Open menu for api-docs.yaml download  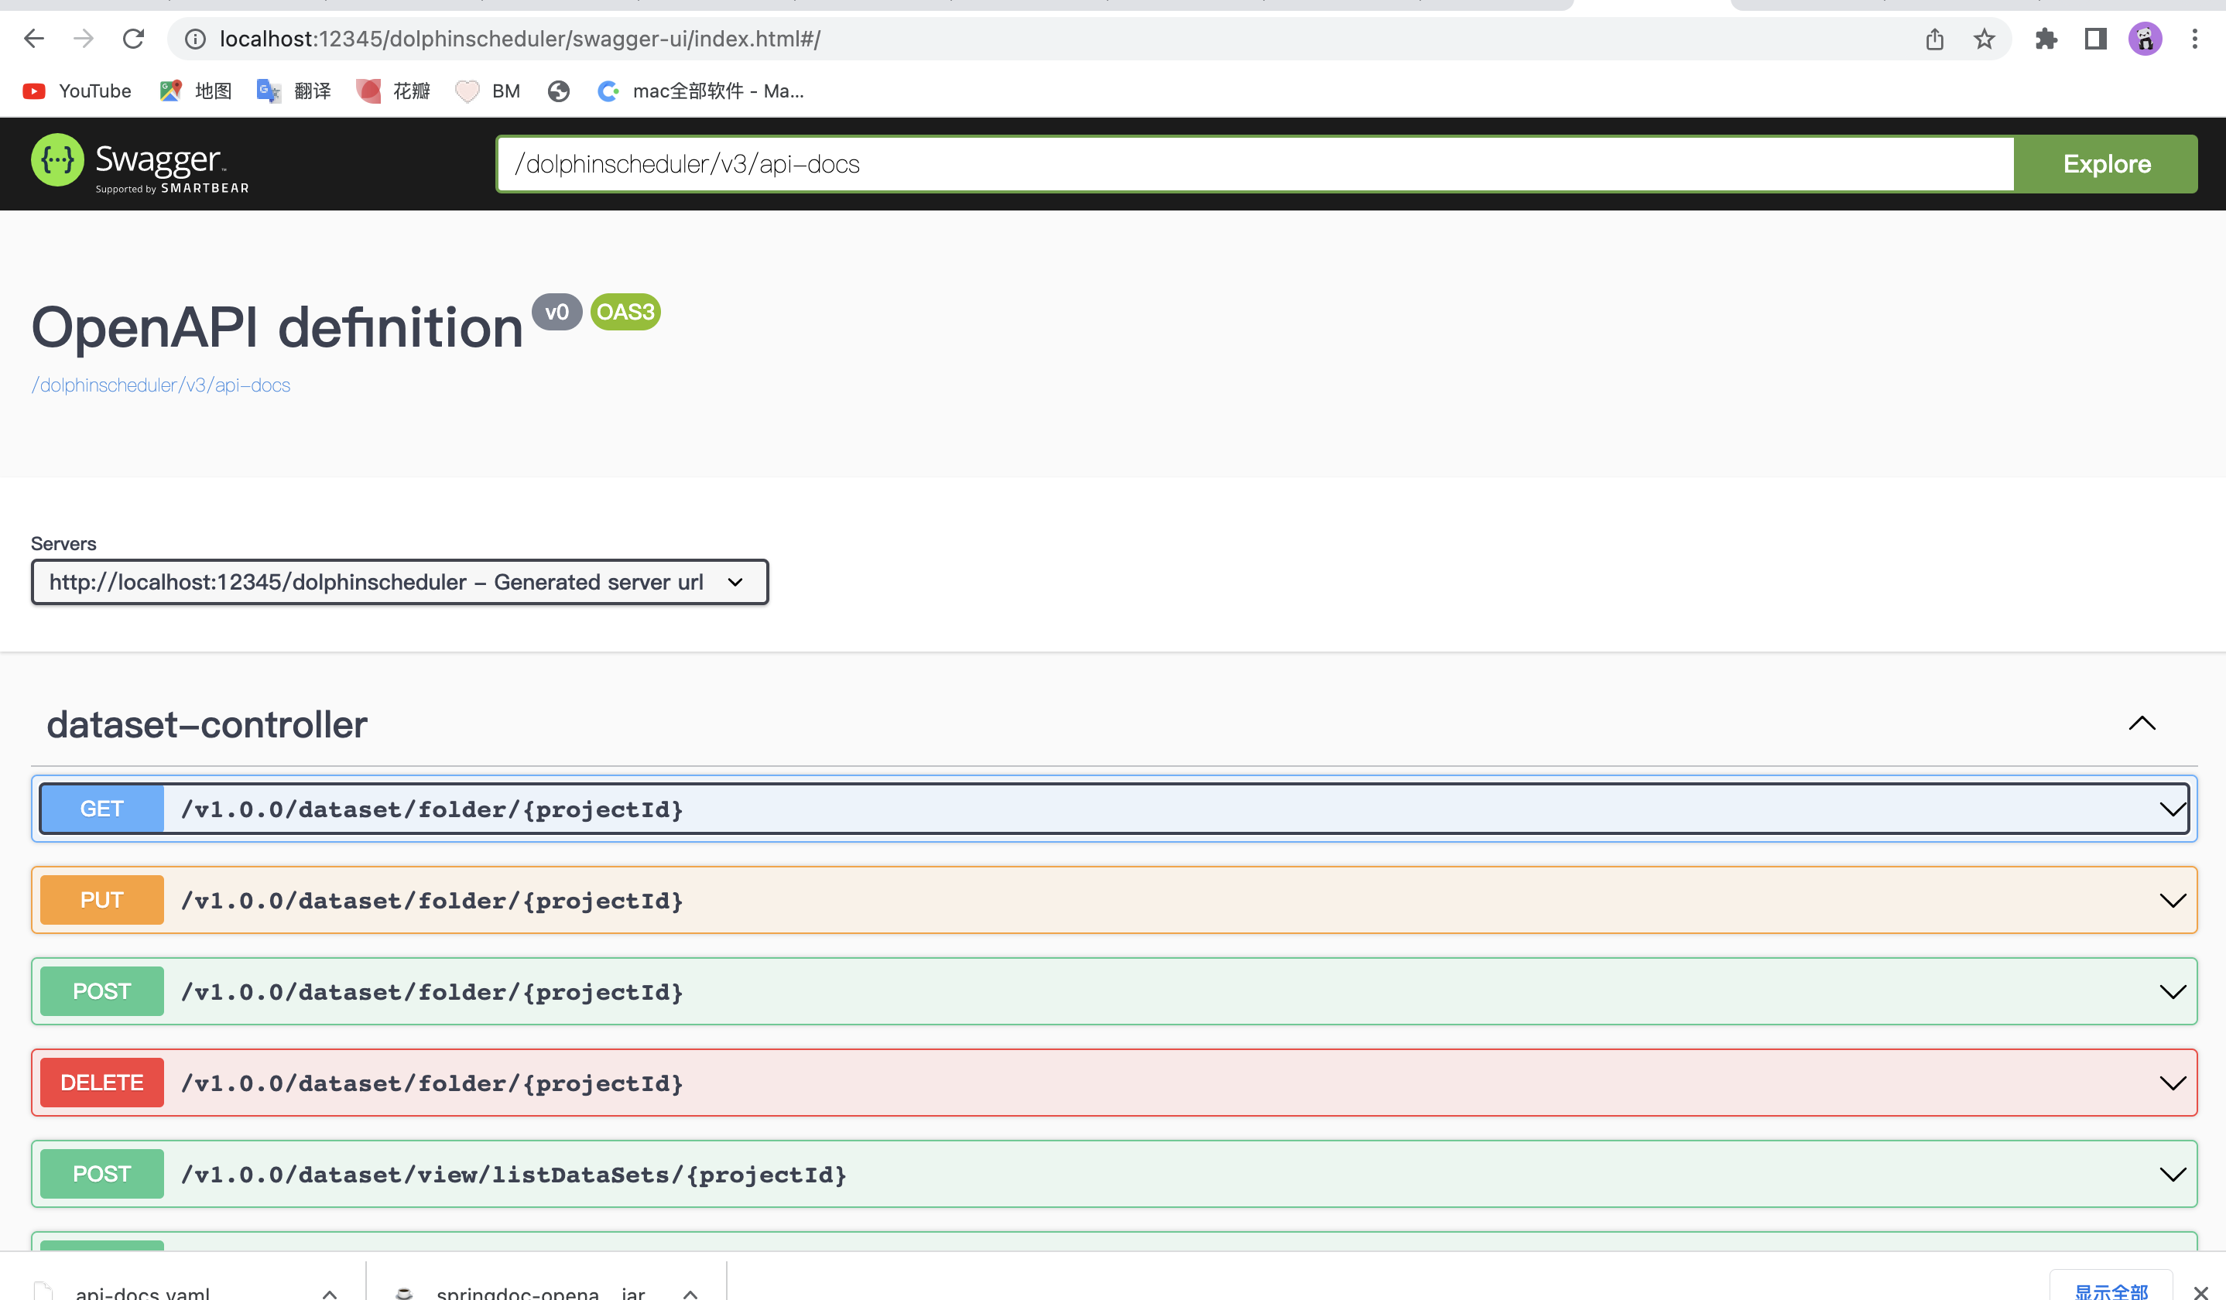(x=330, y=1293)
